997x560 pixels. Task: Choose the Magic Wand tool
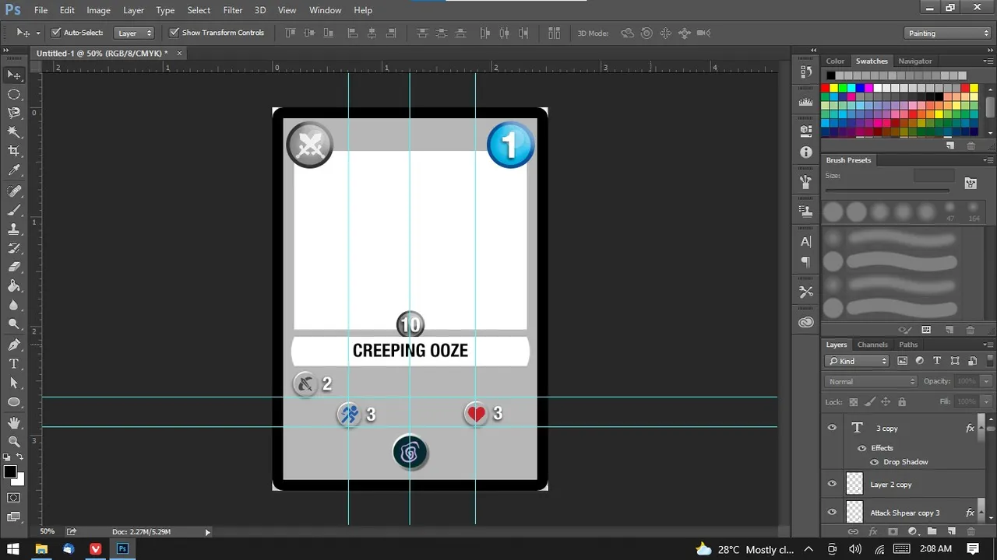point(14,132)
